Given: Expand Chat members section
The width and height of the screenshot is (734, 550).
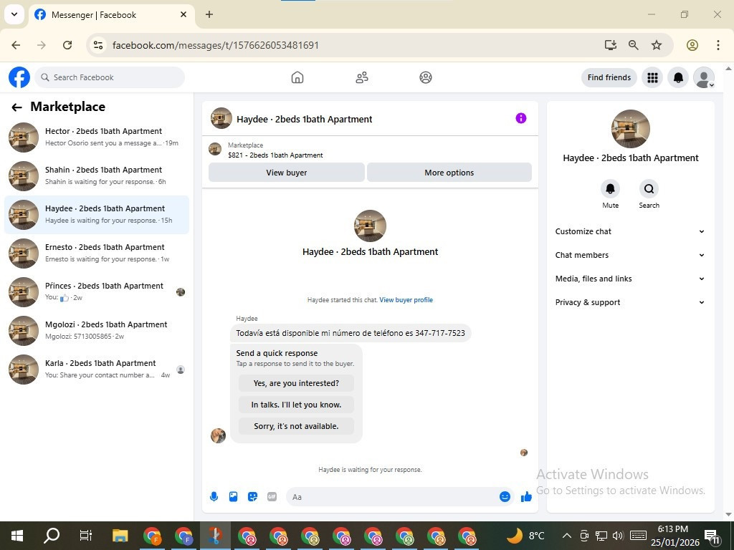Looking at the screenshot, I should click(629, 255).
